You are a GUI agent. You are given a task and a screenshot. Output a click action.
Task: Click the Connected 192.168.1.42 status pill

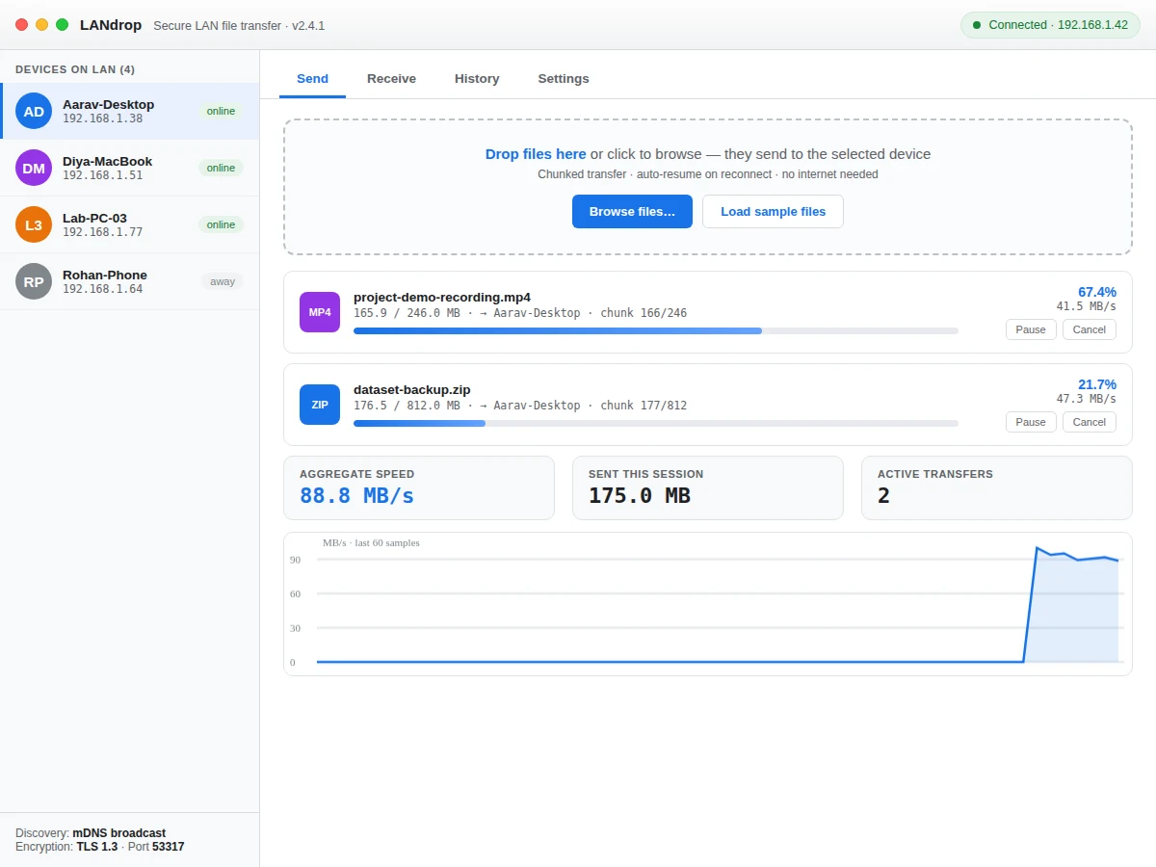[1050, 25]
